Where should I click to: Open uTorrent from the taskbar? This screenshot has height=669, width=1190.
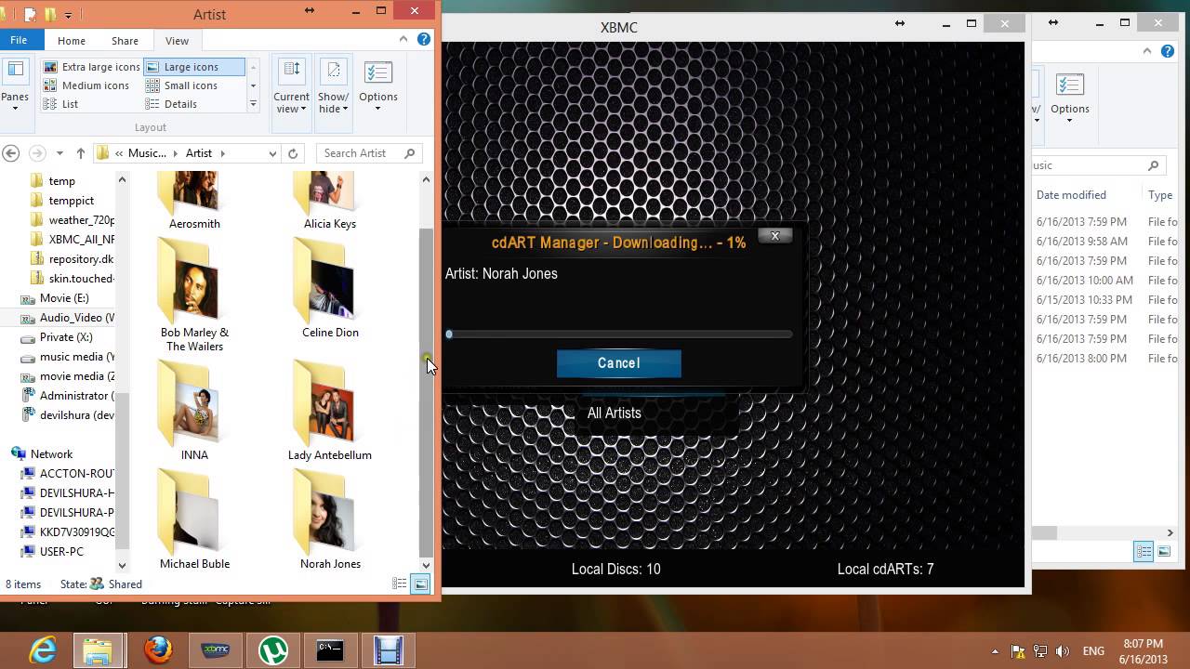pyautogui.click(x=273, y=650)
